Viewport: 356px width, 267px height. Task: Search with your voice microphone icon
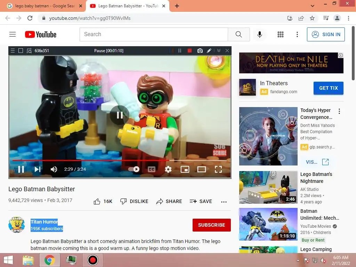[259, 34]
